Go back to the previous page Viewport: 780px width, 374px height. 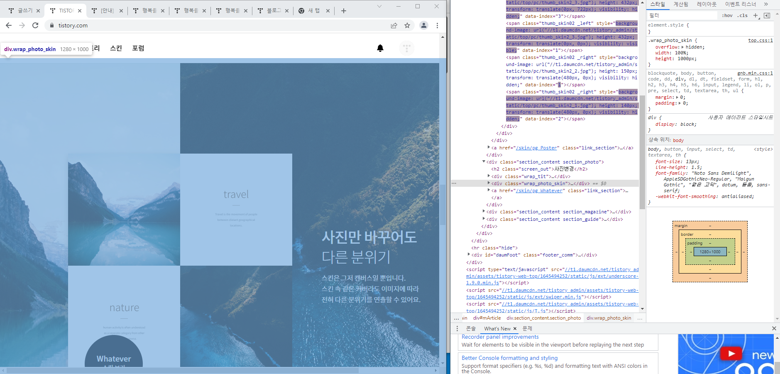point(9,25)
